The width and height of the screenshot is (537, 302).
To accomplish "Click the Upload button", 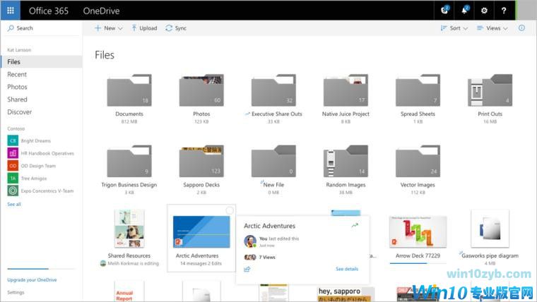I will coord(144,28).
